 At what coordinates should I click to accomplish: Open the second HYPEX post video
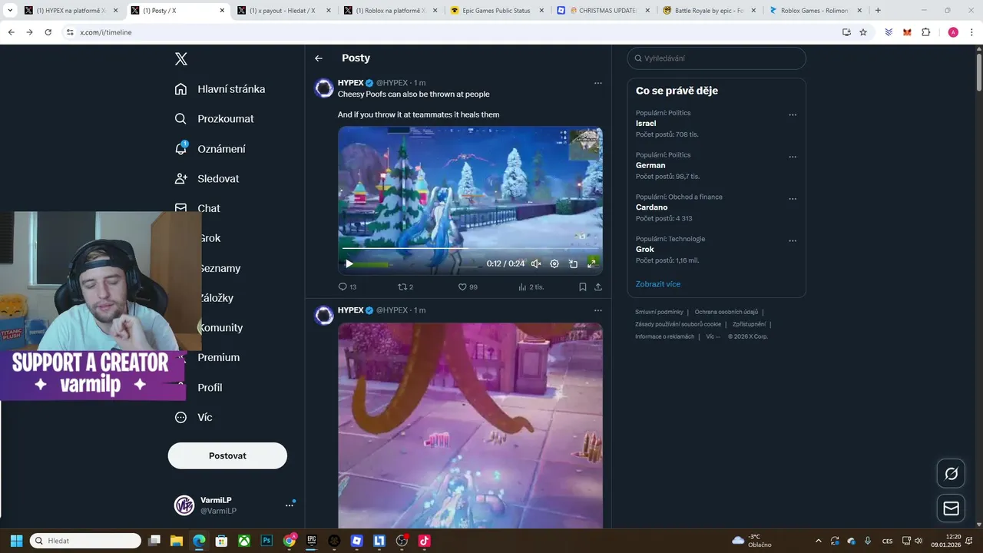point(470,426)
